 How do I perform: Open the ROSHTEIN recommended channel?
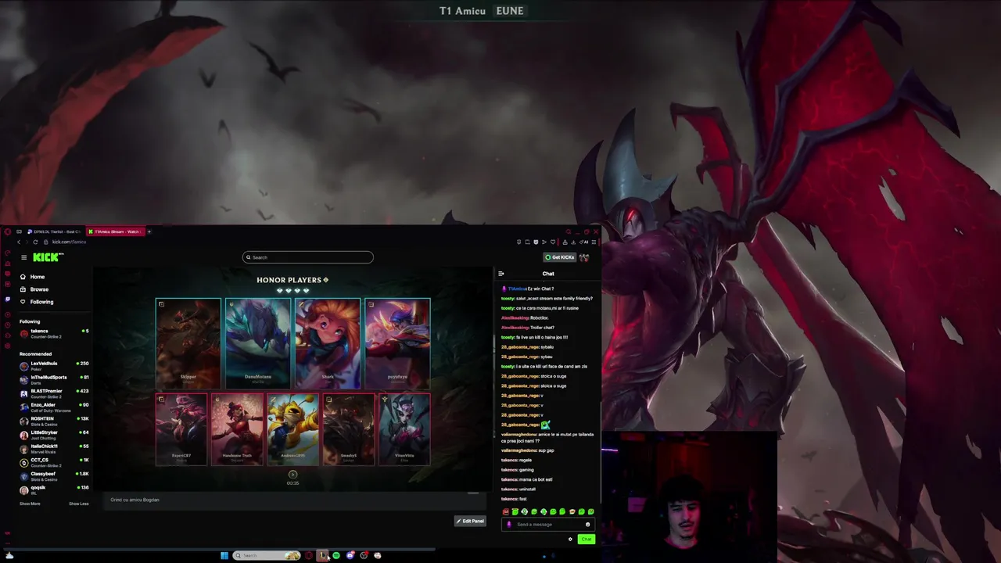[54, 421]
